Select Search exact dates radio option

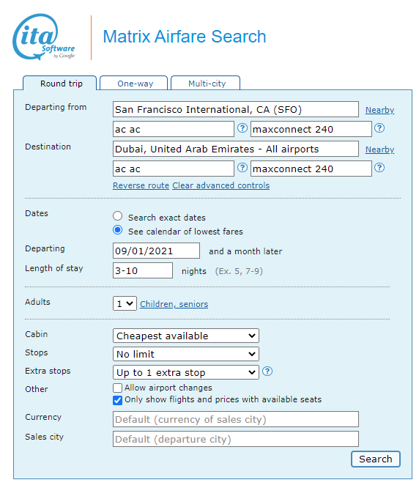(117, 216)
